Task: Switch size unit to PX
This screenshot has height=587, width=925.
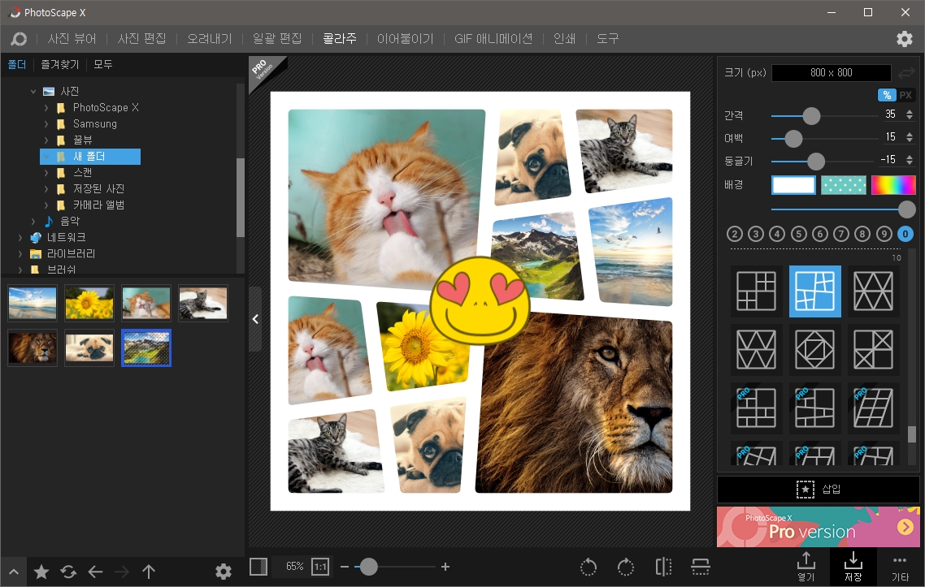Action: (905, 95)
